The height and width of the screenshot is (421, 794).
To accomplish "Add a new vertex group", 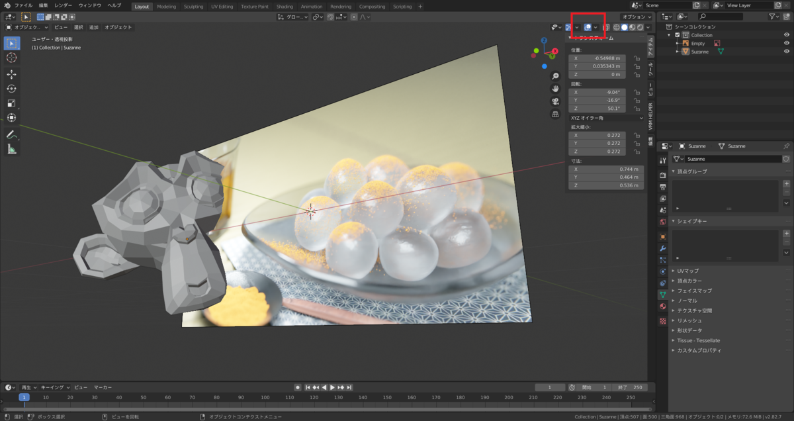I will tap(786, 184).
